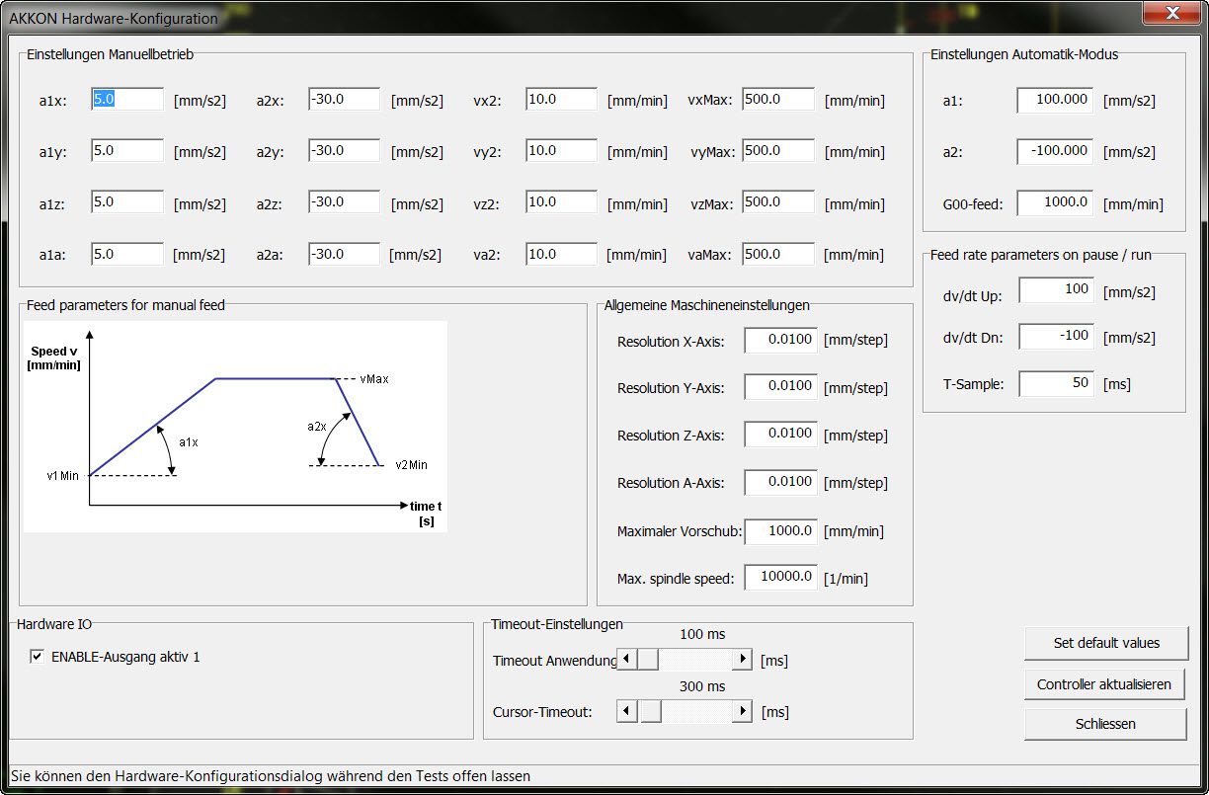Toggle the ENABLE-Ausgang aktiv 1 checkbox

point(38,657)
